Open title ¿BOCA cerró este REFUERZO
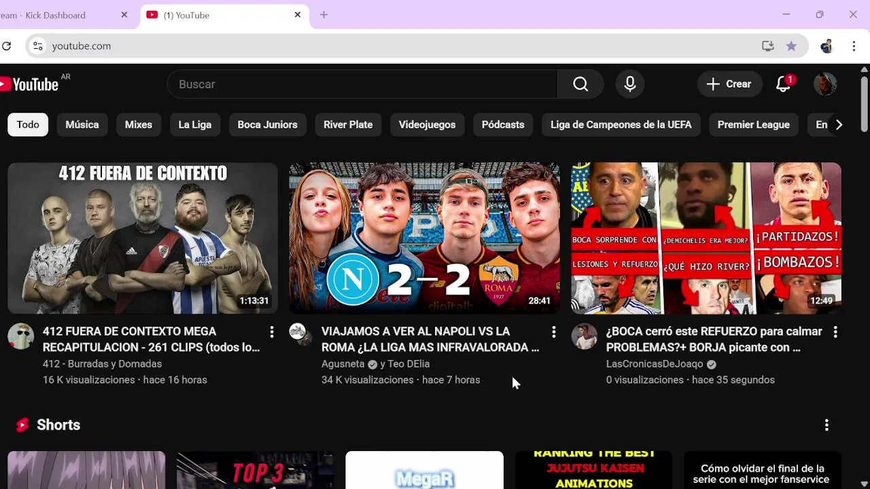This screenshot has height=489, width=870. 714,340
